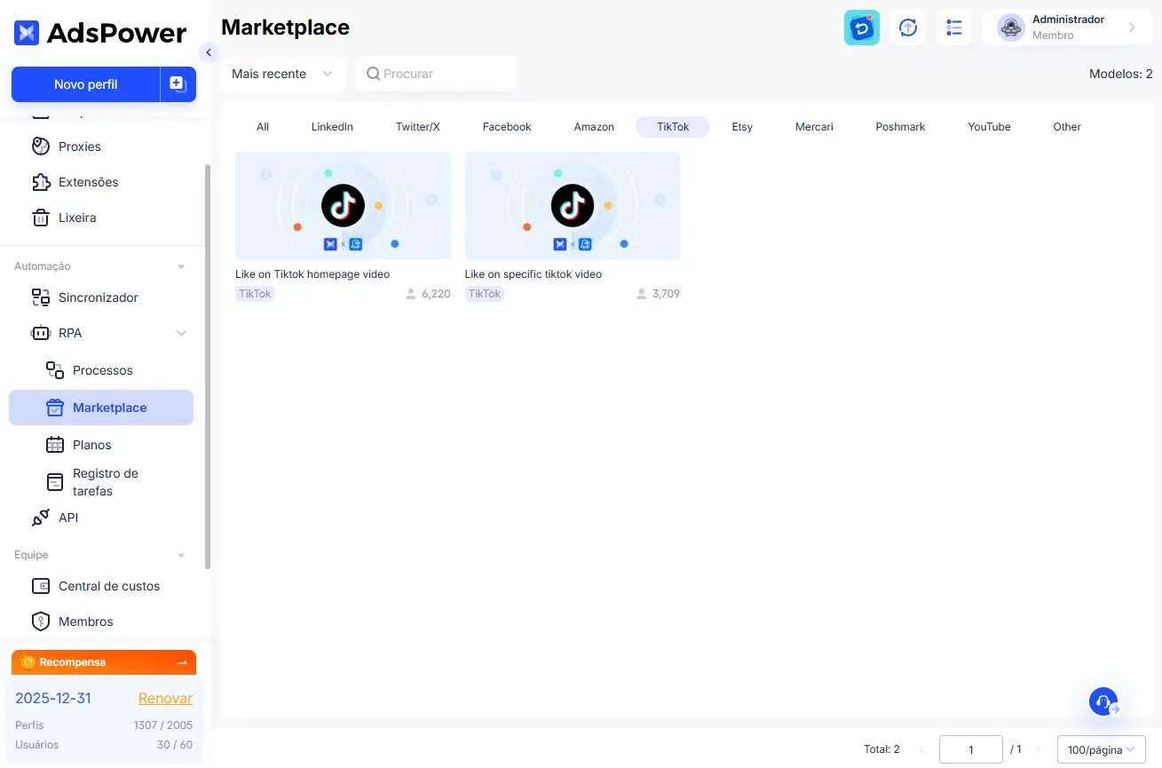Click the Proxies globe icon
Screen dimensions: 1162x768
pyautogui.click(x=41, y=146)
